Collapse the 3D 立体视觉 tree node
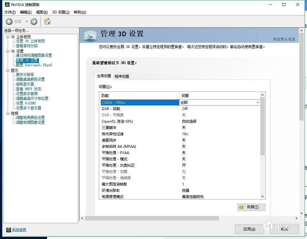The height and width of the screenshot is (239, 307). point(7,37)
